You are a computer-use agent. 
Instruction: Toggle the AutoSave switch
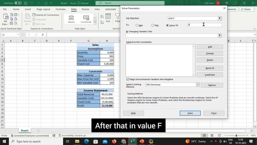(x=18, y=3)
